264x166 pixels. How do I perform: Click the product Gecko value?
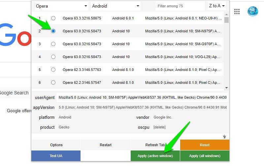point(64,127)
